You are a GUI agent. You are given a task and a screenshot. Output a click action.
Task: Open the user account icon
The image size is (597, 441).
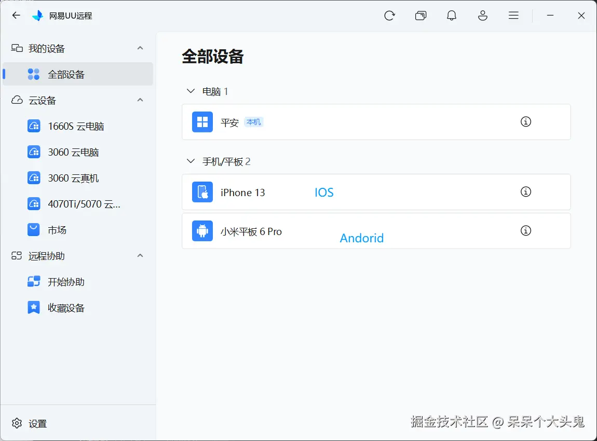coord(483,16)
